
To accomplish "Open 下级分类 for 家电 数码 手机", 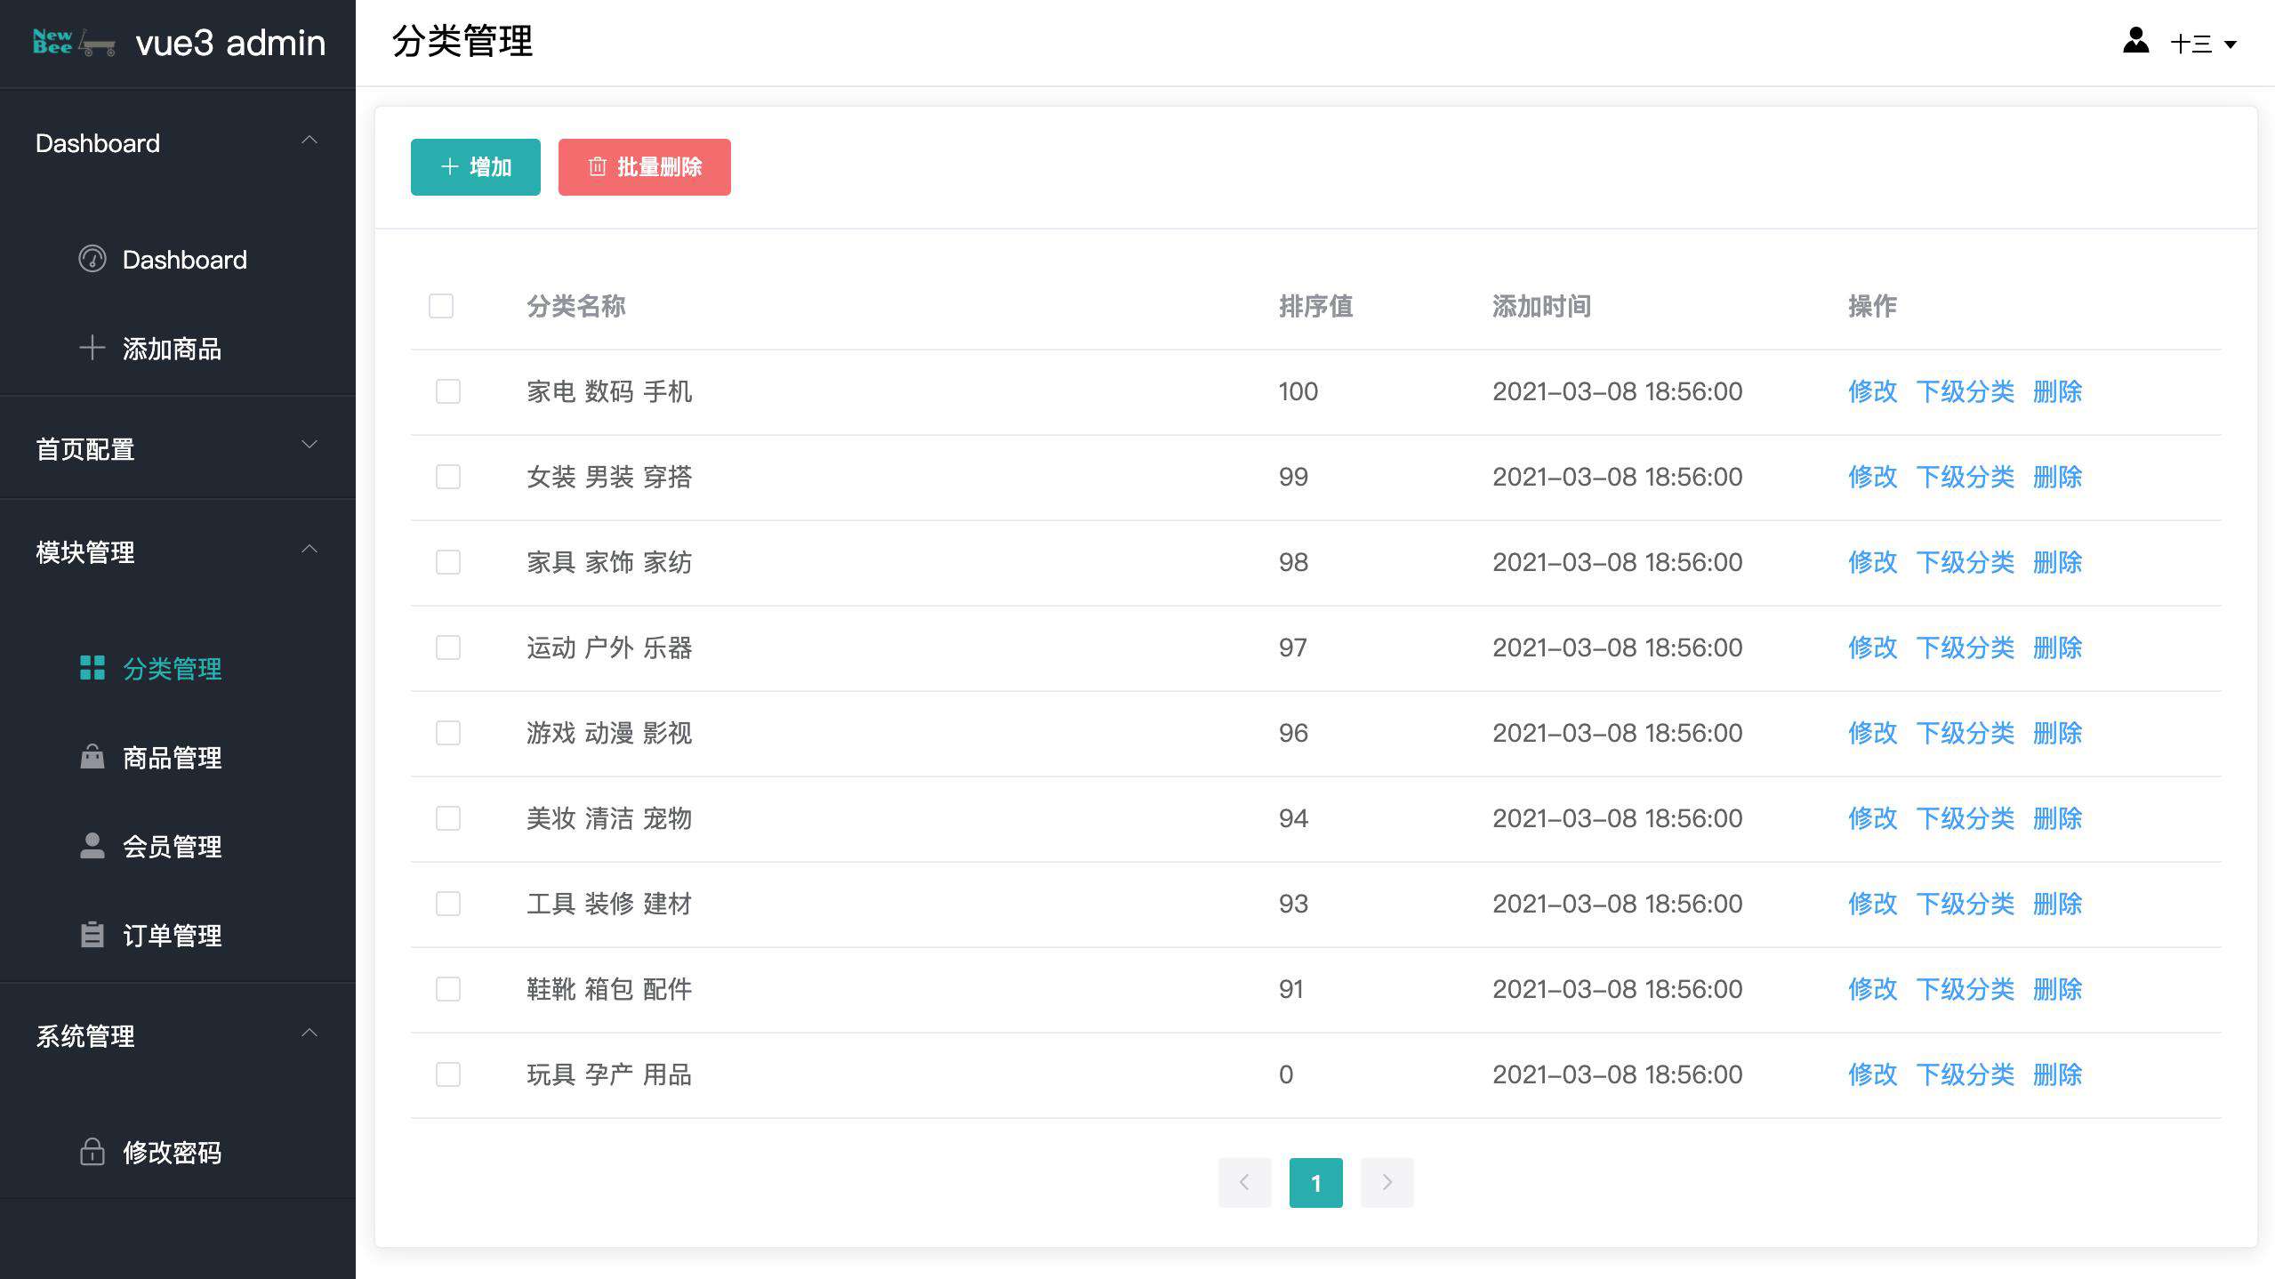I will point(1966,391).
